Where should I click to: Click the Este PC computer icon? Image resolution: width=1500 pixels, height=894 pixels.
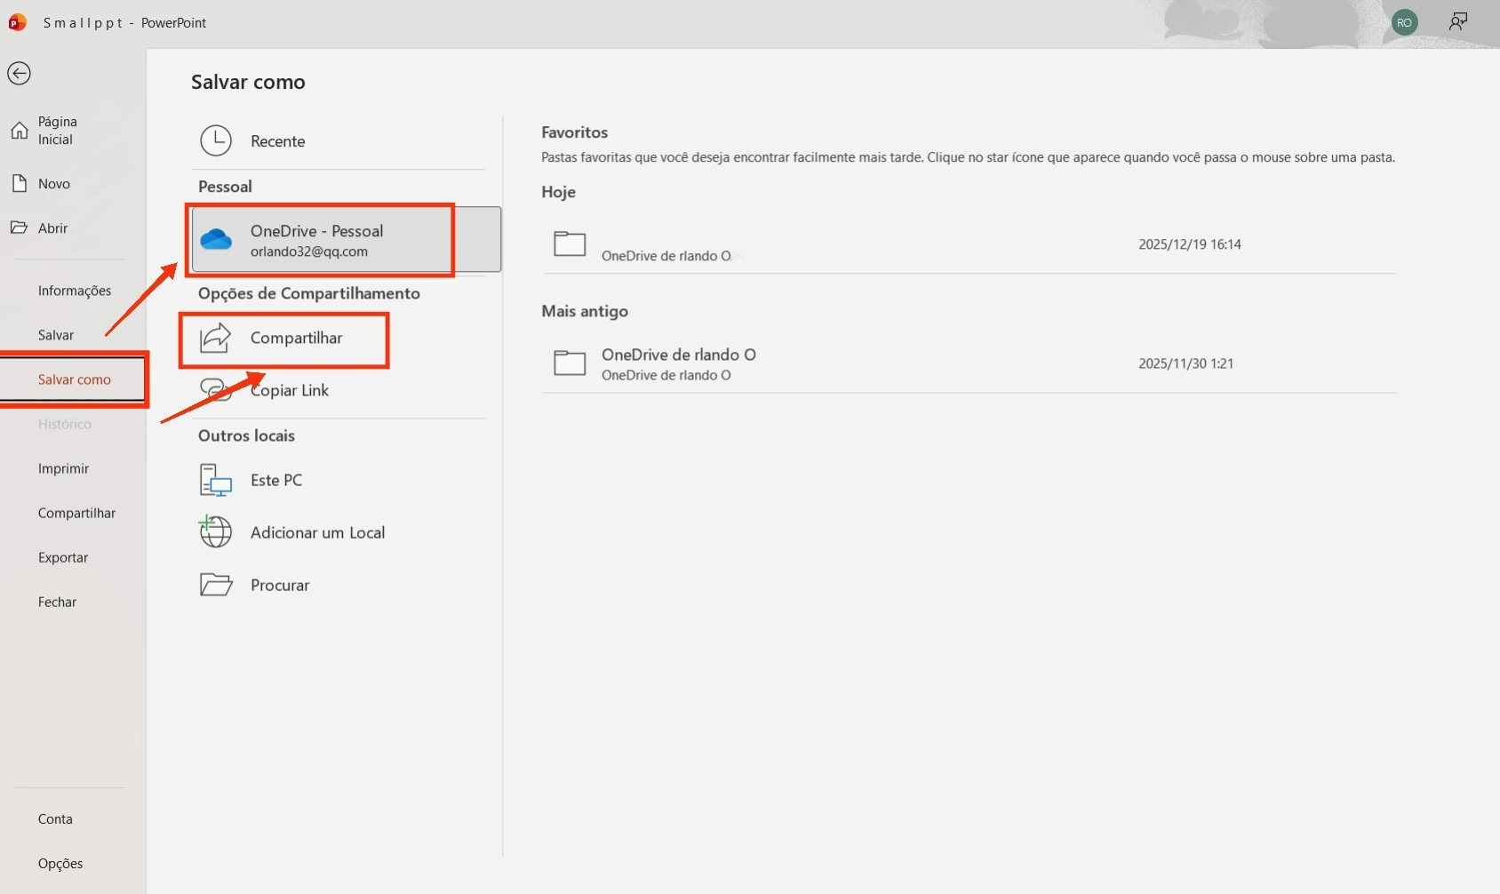[216, 480]
